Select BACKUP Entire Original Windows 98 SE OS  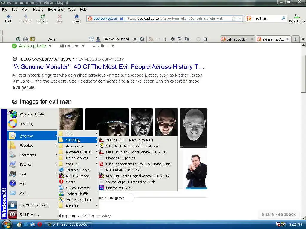pos(138,152)
